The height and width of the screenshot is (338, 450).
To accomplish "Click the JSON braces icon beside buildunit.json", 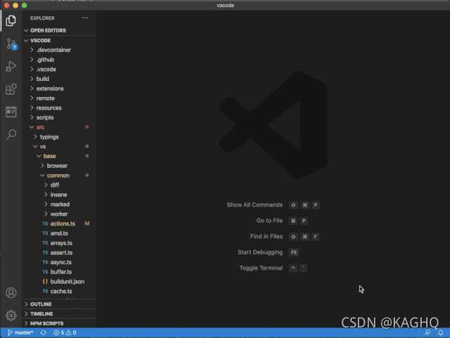I will tap(45, 282).
